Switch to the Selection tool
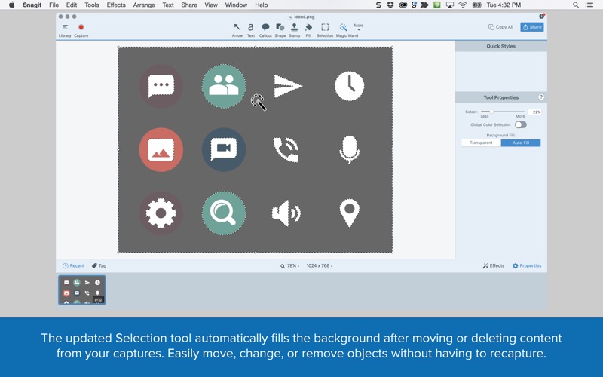The image size is (603, 377). coord(325,29)
